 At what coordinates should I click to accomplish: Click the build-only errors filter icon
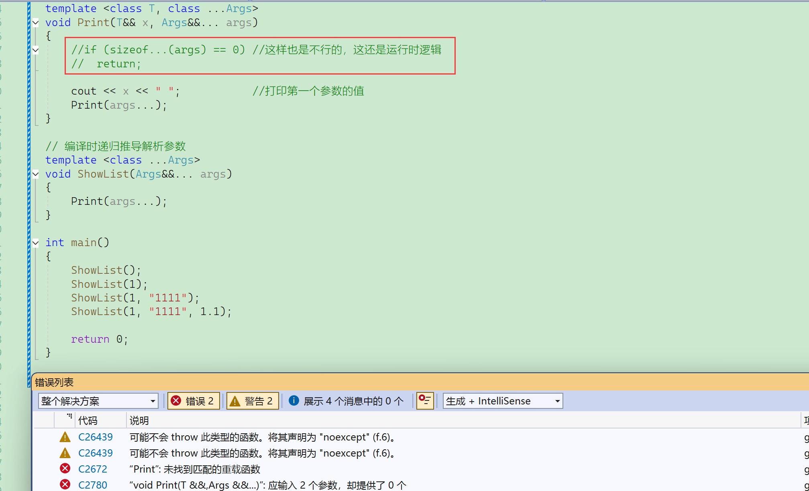pyautogui.click(x=425, y=400)
